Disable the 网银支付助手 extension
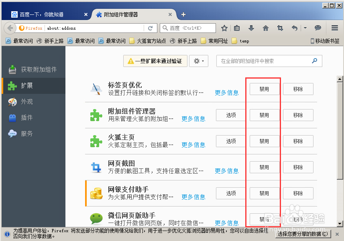Image resolution: width=344 pixels, height=241 pixels. 264,193
